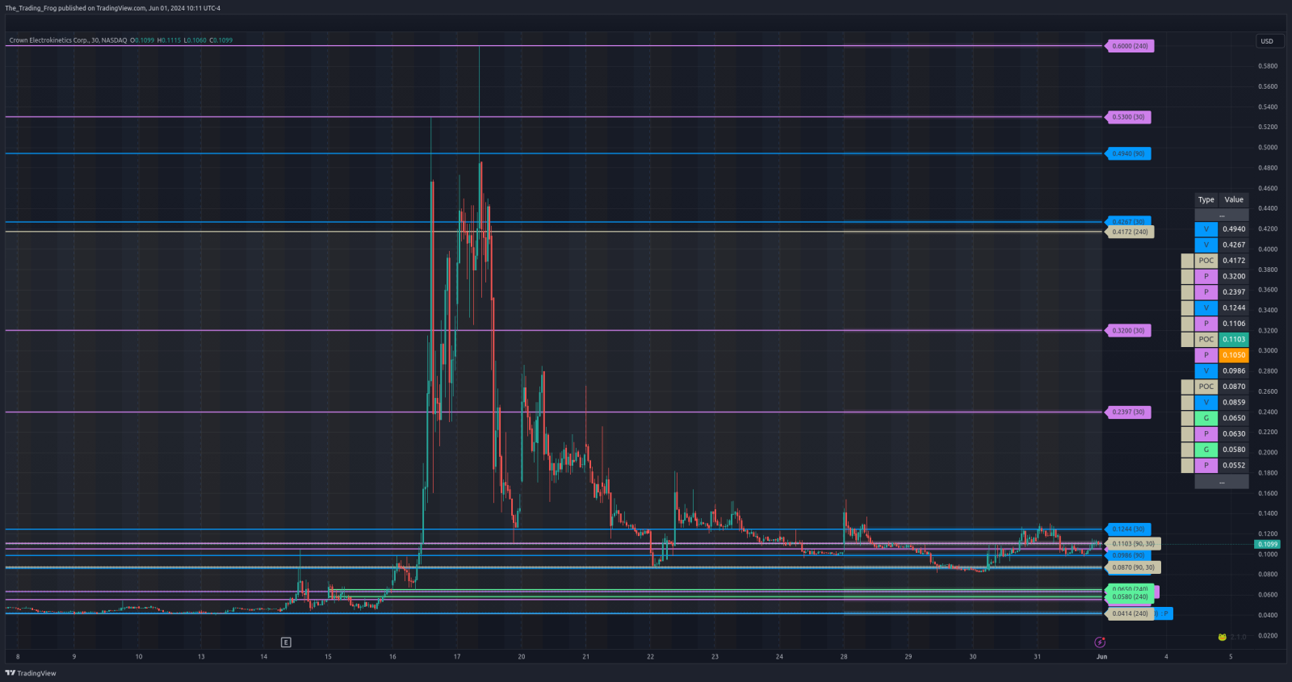1292x682 pixels.
Task: Click the table value 0.0986
Action: 1234,370
